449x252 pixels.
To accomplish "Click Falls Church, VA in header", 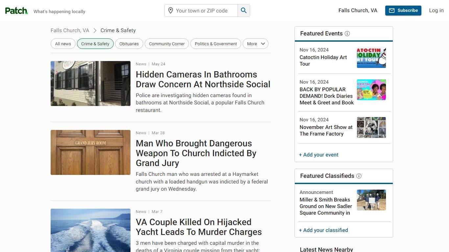I will coord(358,10).
